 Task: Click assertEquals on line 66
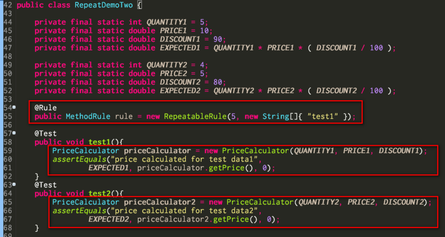click(79, 211)
